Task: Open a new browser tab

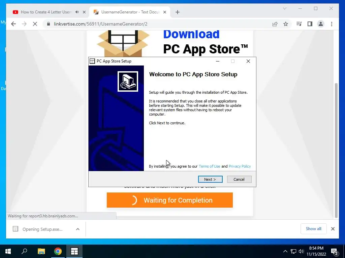Action: (178, 12)
